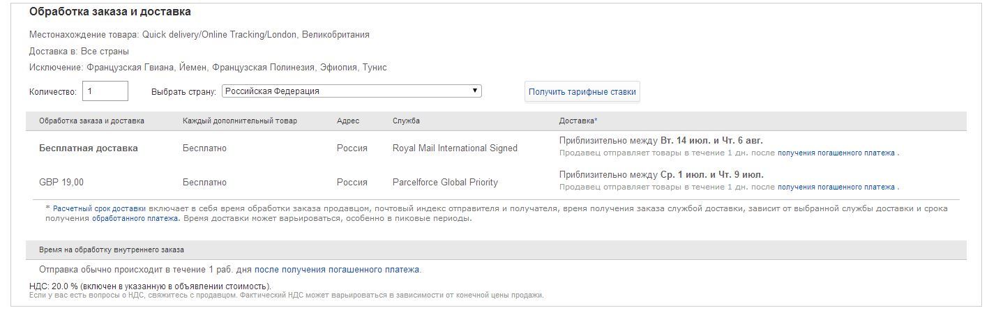996x315 pixels.
Task: Click the Адрес column header
Action: click(348, 121)
